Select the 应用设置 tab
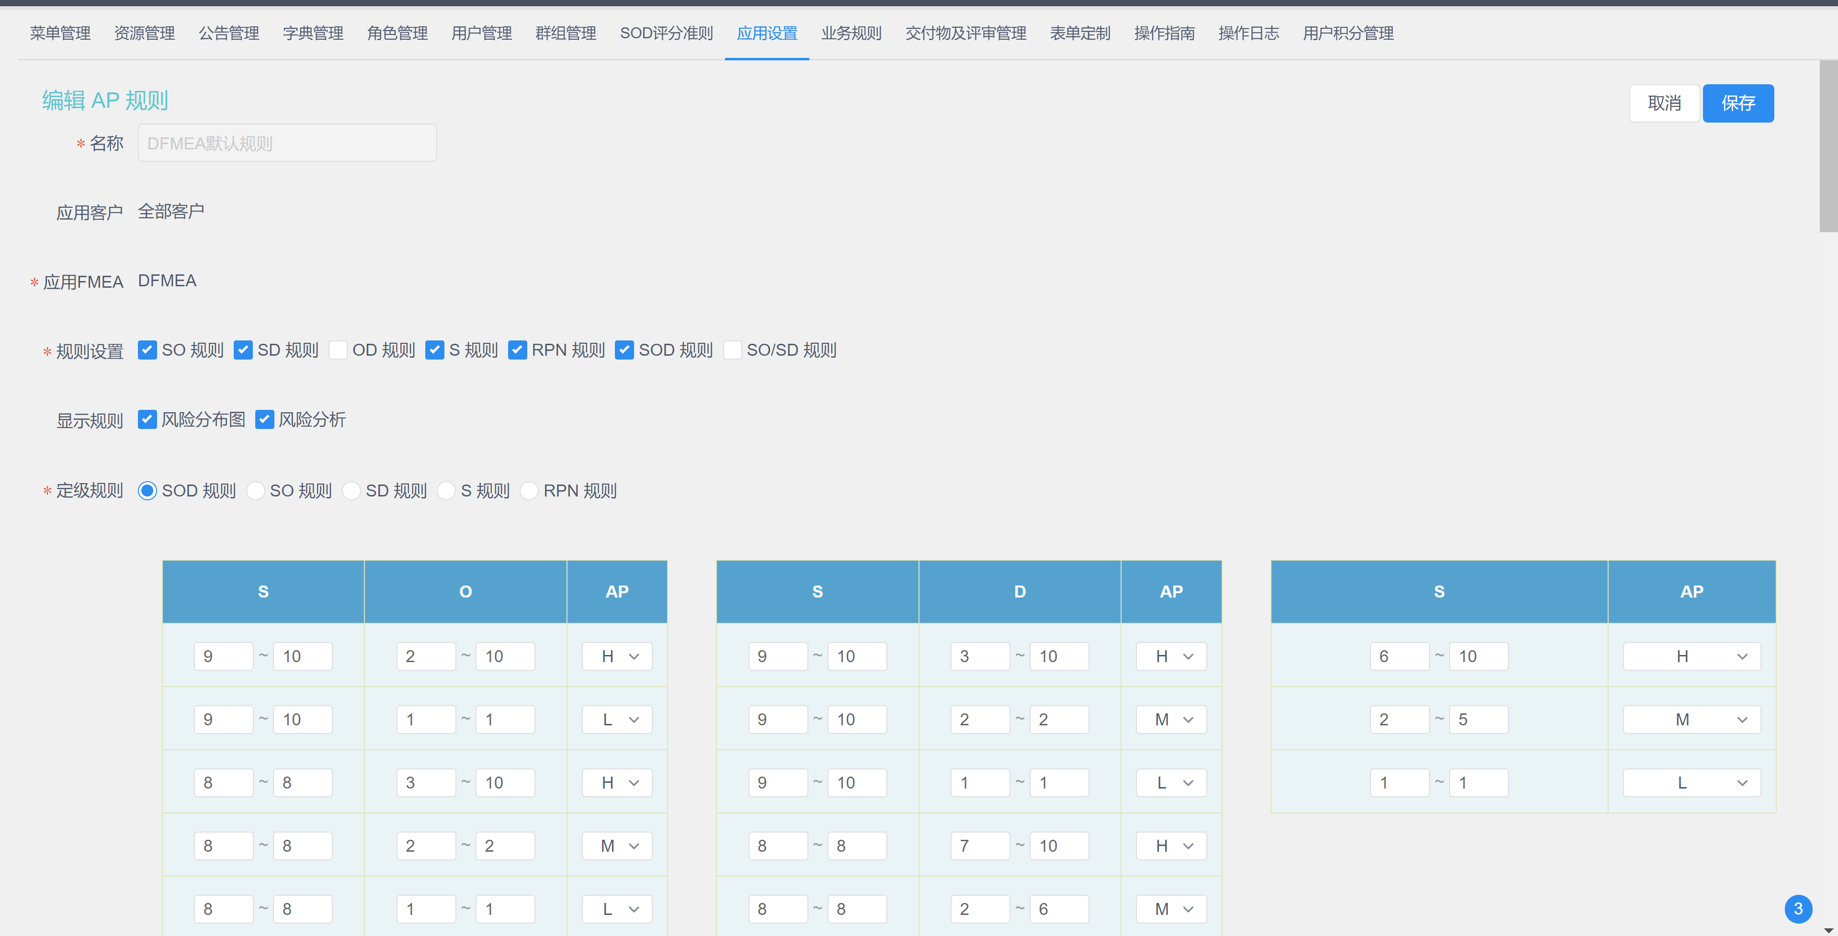Image resolution: width=1838 pixels, height=936 pixels. click(767, 33)
